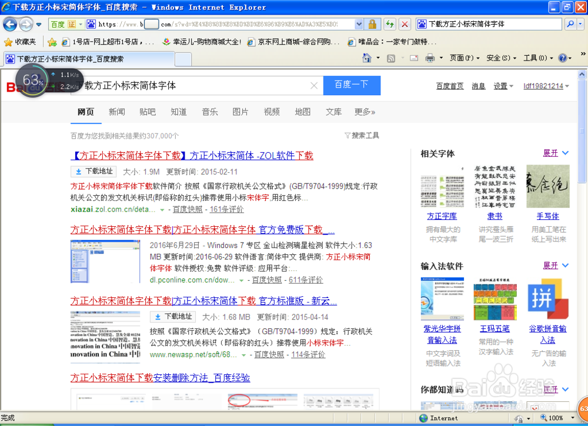Image resolution: width=588 pixels, height=426 pixels.
Task: Open the 更多» tab options
Action: [x=365, y=112]
